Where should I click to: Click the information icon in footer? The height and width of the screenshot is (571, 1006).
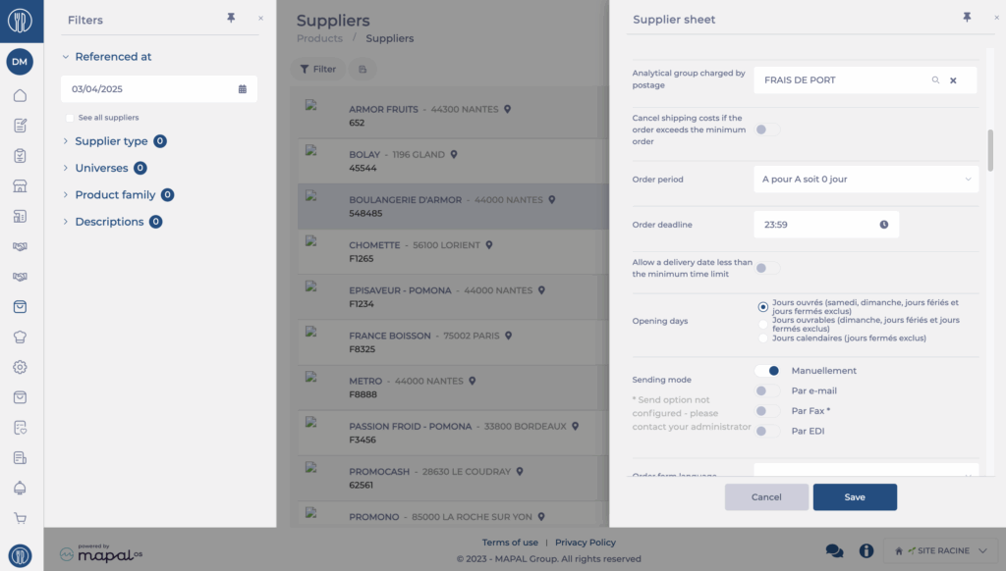point(866,551)
